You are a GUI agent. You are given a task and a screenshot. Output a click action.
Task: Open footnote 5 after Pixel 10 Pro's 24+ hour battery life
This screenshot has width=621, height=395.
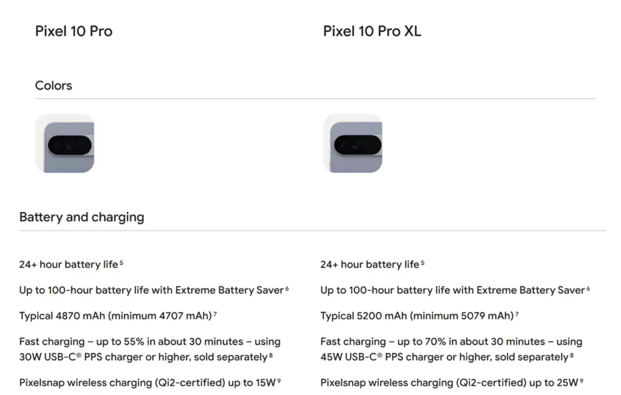[x=121, y=263]
